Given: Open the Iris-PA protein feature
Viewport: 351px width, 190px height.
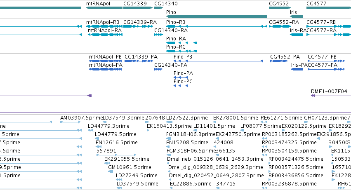Looking at the screenshot, I should click(x=297, y=69).
